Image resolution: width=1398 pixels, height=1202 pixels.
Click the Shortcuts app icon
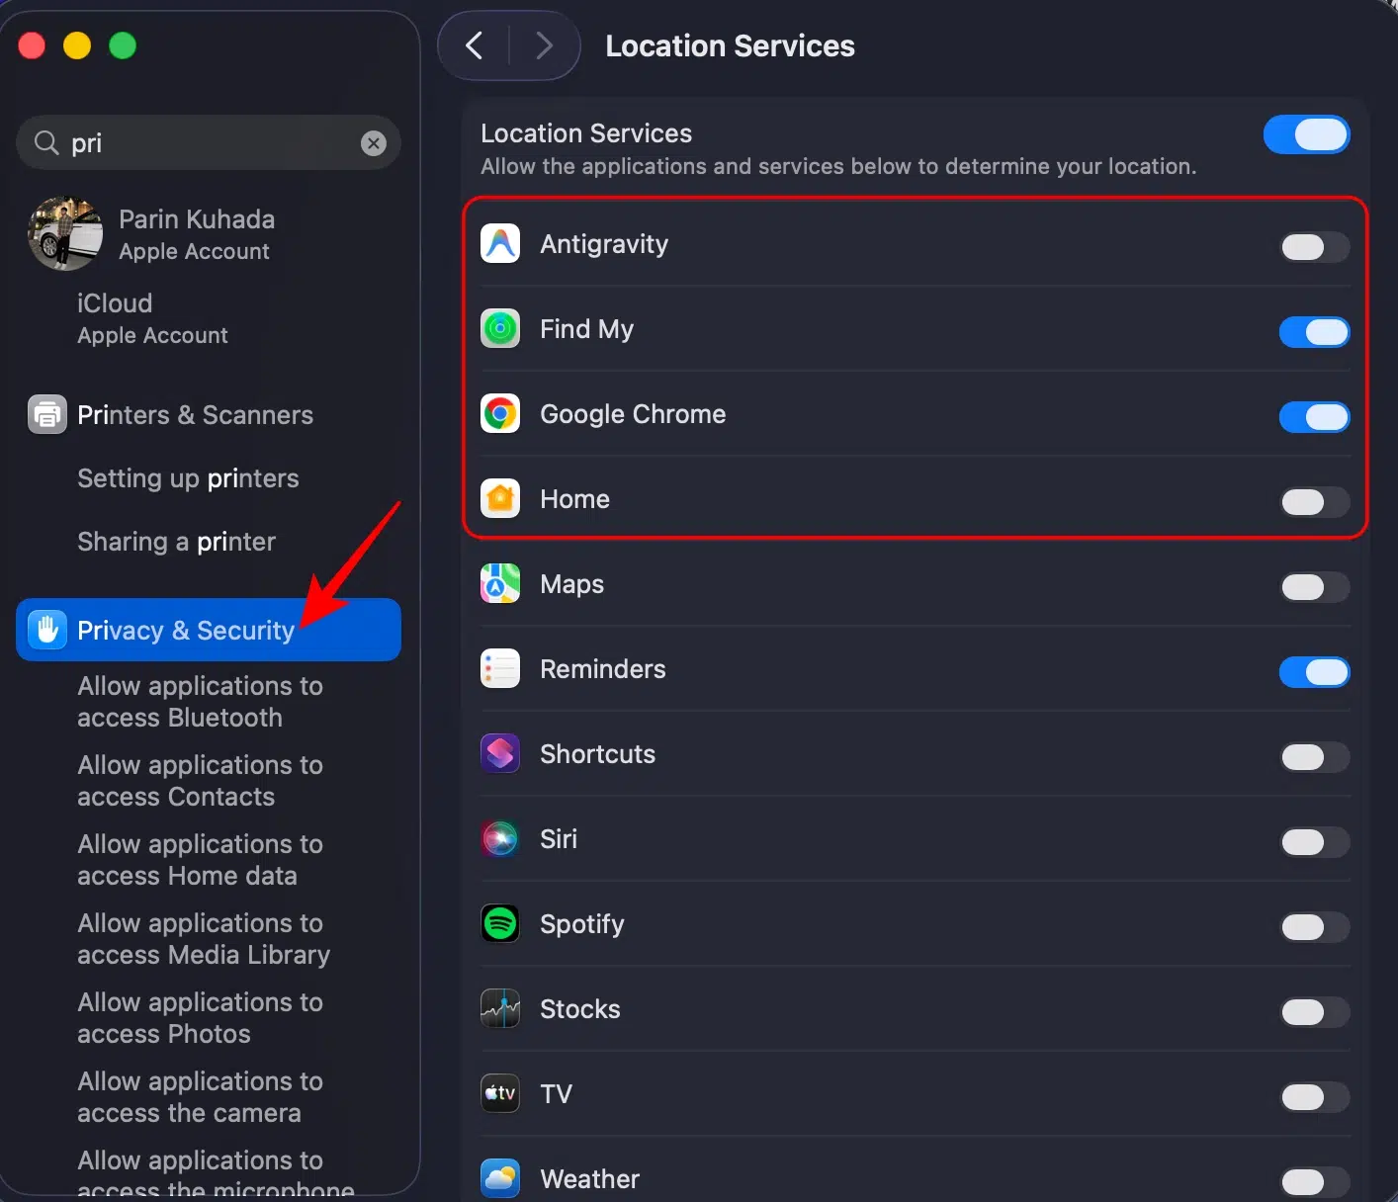500,754
